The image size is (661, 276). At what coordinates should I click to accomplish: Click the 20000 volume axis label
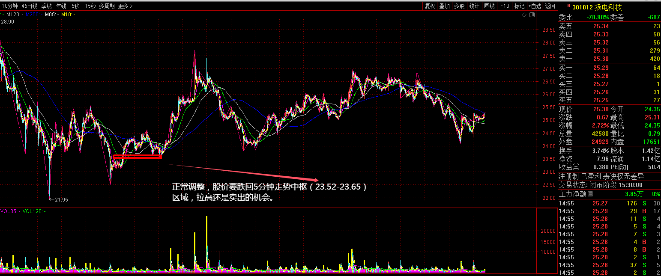(549, 231)
